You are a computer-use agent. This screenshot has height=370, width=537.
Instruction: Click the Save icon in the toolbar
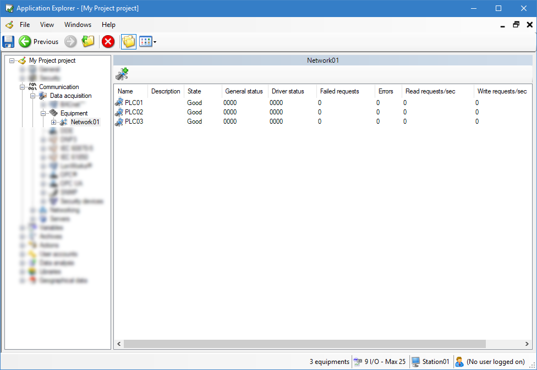[8, 41]
